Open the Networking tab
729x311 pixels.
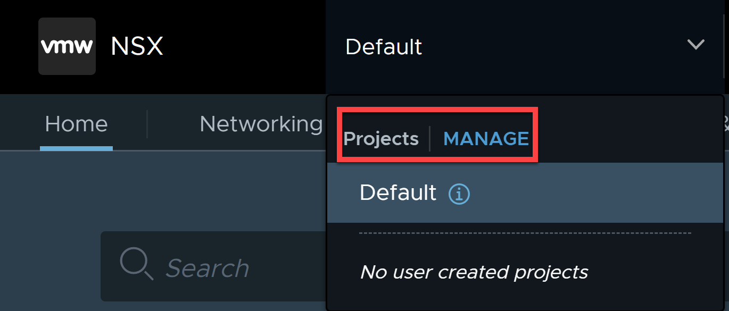(261, 124)
